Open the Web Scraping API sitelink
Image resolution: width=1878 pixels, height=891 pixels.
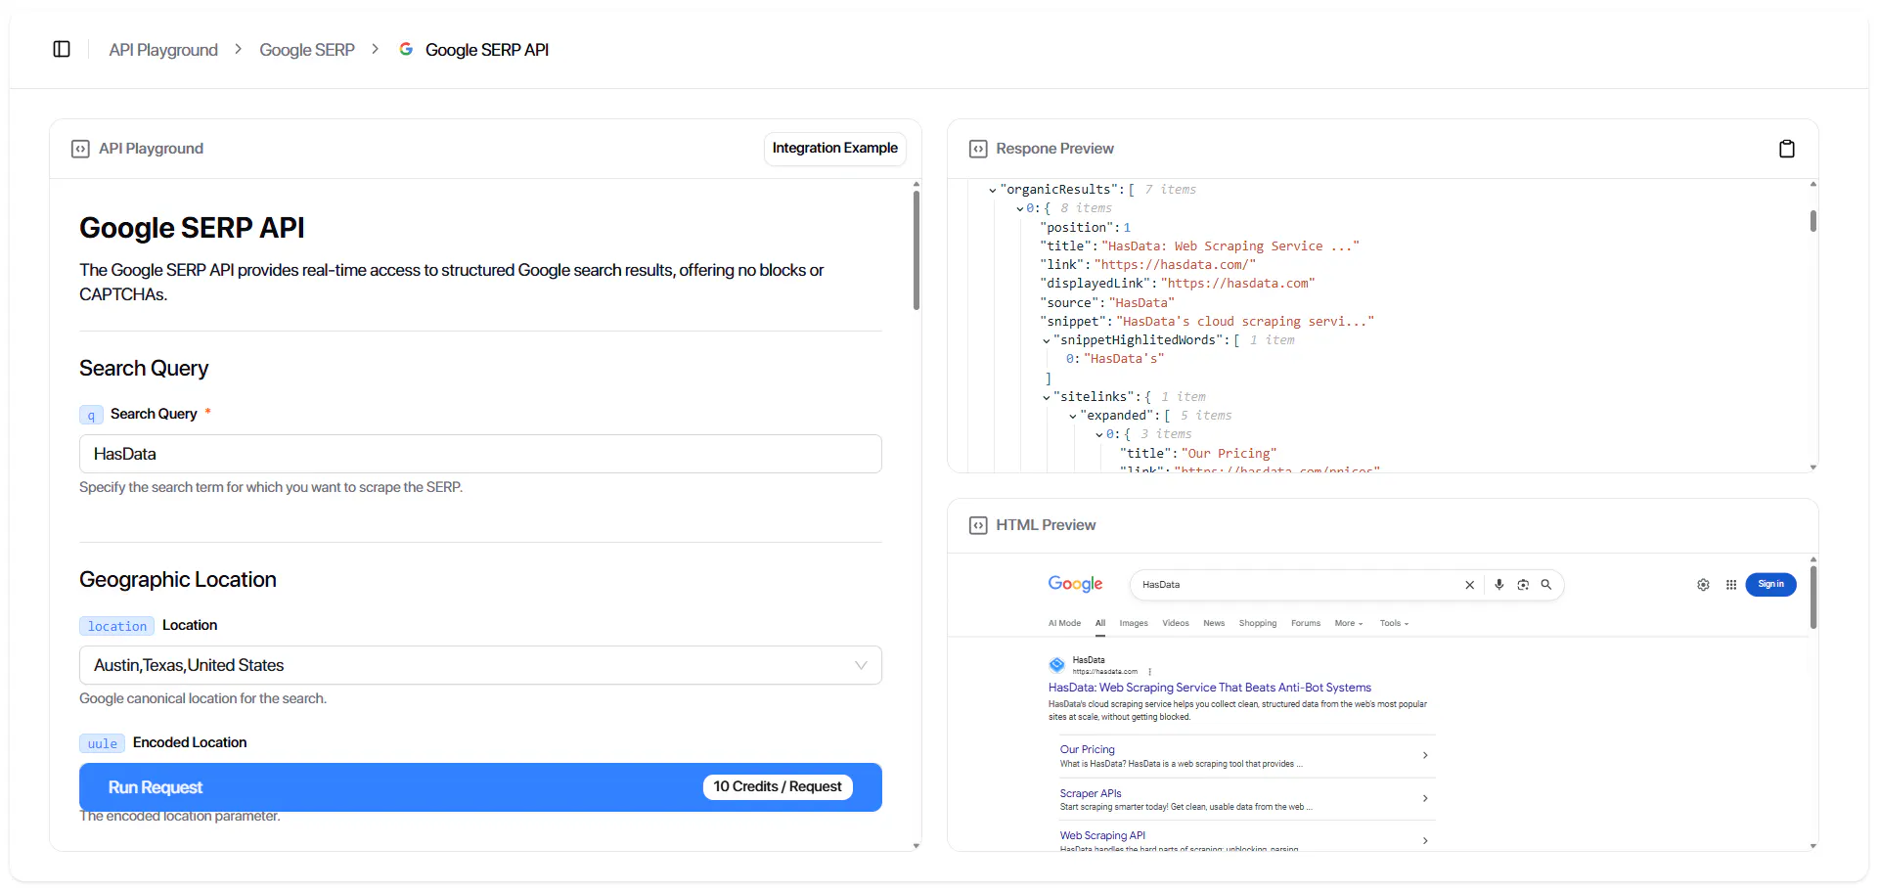point(1102,835)
